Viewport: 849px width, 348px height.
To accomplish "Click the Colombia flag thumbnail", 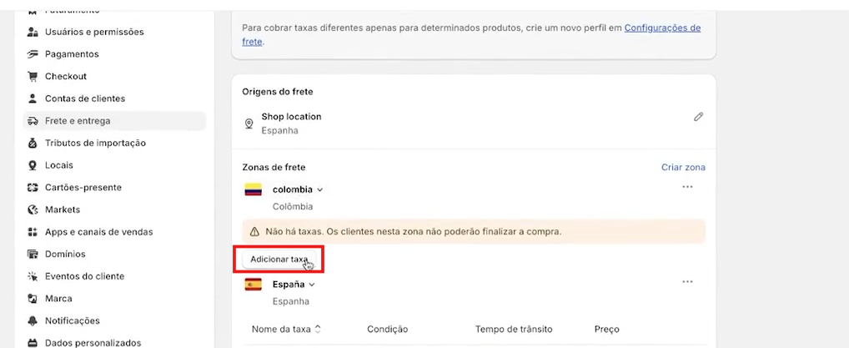I will (x=254, y=189).
